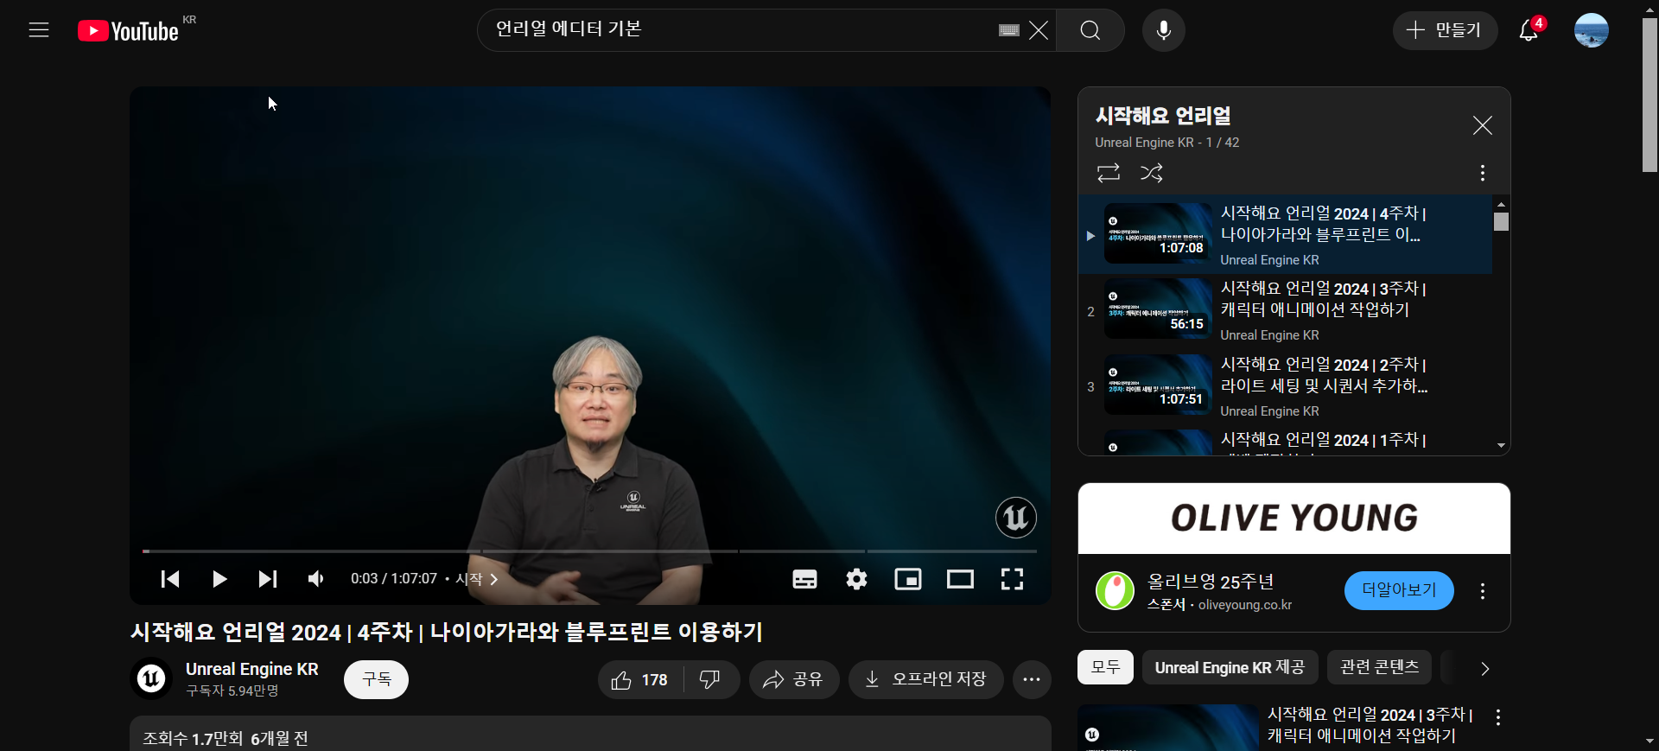Select the 관련 콘텐츠 chip

point(1379,667)
